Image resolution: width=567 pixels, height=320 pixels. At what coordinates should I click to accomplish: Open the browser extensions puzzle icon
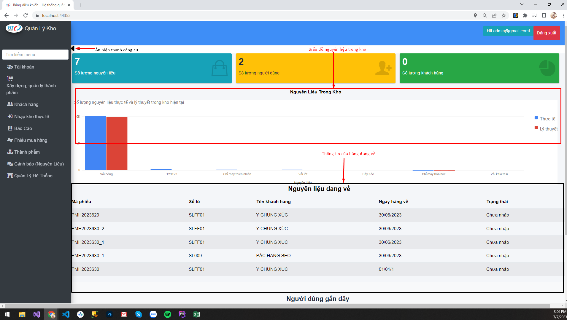525,15
